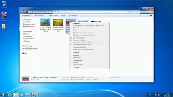Open the Windows Explorer taskbar button

click(16, 95)
